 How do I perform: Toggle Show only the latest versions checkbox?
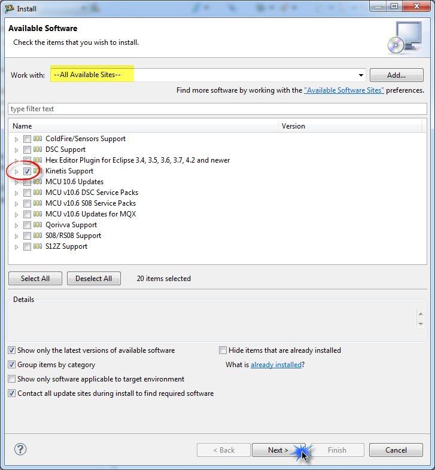[x=12, y=350]
